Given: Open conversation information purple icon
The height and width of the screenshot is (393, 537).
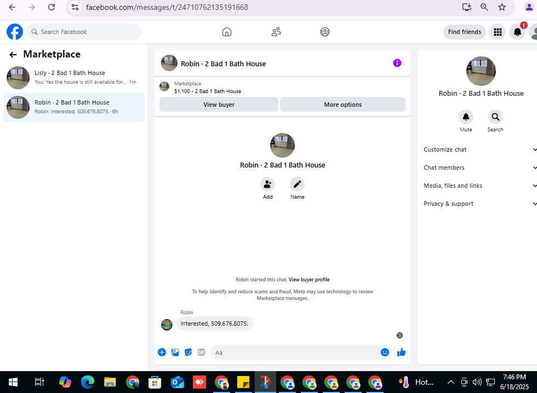Looking at the screenshot, I should click(x=397, y=63).
